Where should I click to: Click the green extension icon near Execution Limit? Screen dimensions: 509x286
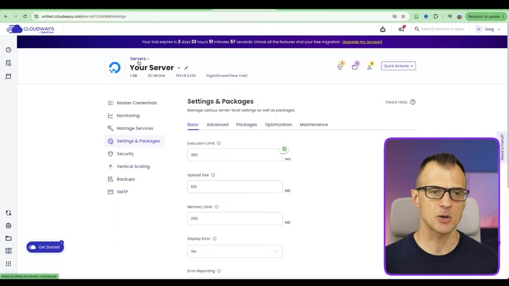click(284, 149)
